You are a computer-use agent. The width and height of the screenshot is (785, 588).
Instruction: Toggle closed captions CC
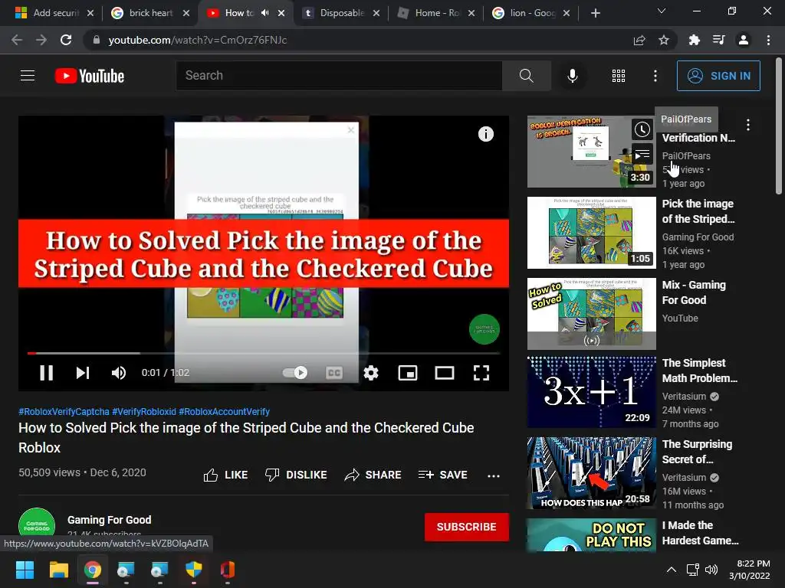334,373
